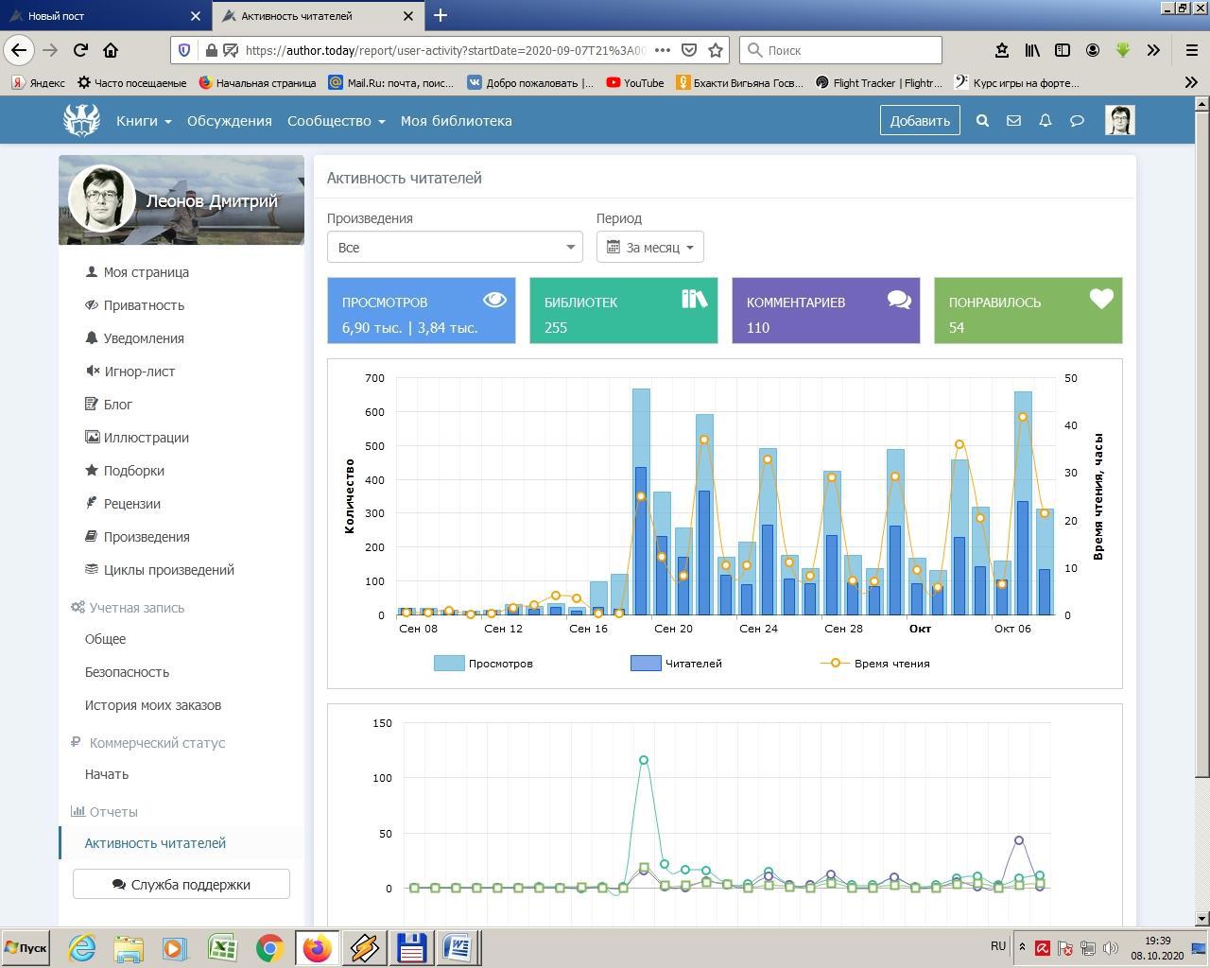Screen dimensions: 1210x968
Task: Click the search magnifier icon in site header
Action: pyautogui.click(x=982, y=121)
